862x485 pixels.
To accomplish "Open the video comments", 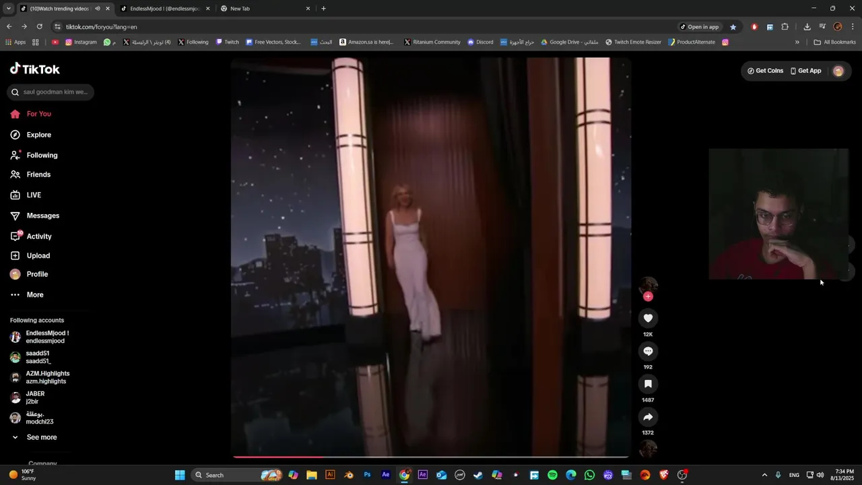I will (x=648, y=351).
